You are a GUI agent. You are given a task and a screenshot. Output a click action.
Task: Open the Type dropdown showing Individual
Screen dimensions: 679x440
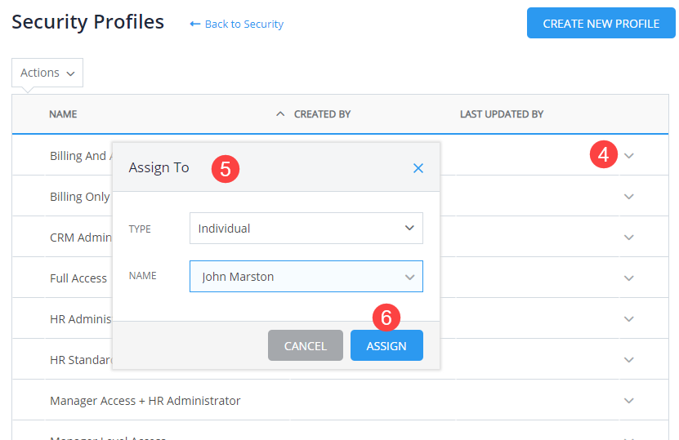(306, 228)
